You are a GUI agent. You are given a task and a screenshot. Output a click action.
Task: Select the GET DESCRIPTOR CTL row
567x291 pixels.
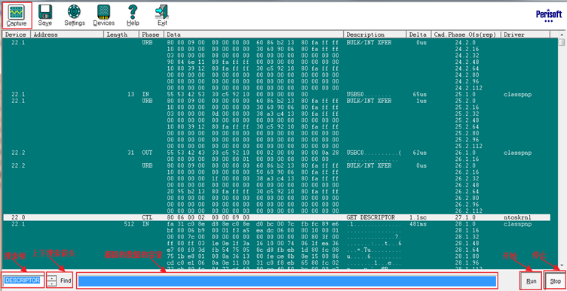[x=277, y=217]
